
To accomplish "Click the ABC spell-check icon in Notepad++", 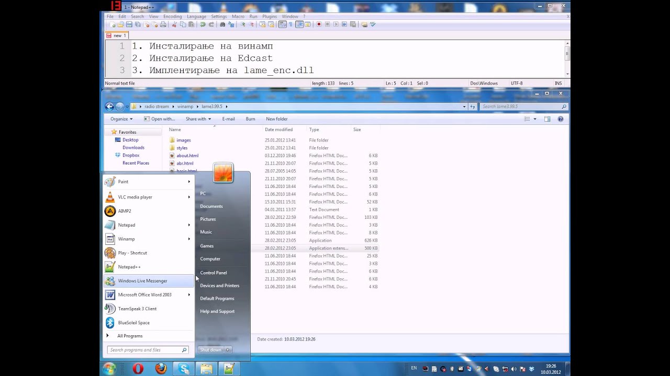I will [x=373, y=25].
